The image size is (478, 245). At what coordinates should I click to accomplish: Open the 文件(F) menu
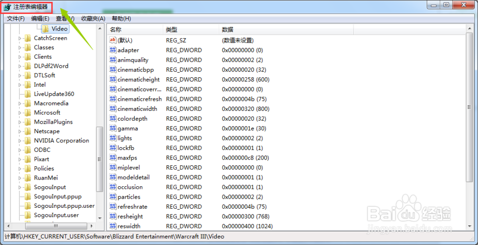pos(16,19)
